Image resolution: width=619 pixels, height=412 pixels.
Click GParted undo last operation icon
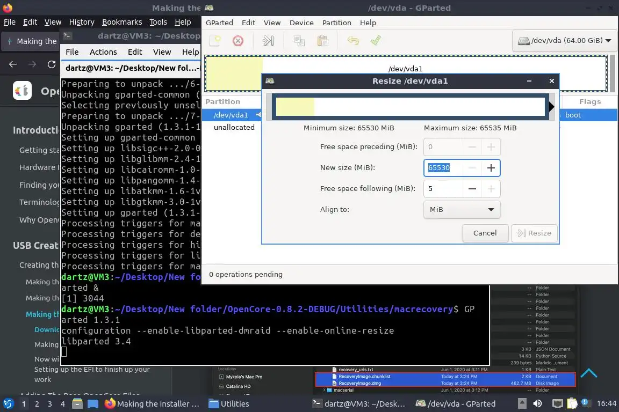coord(353,41)
